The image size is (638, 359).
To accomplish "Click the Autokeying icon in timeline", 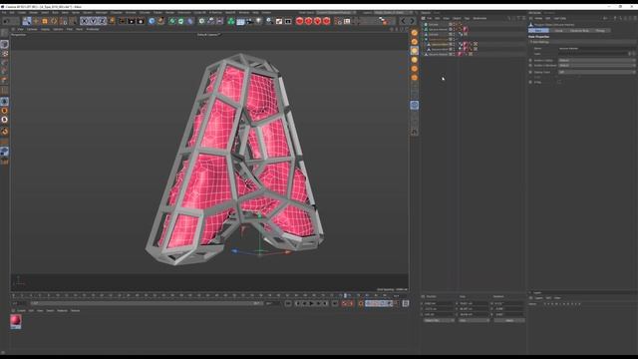I will tap(351, 303).
